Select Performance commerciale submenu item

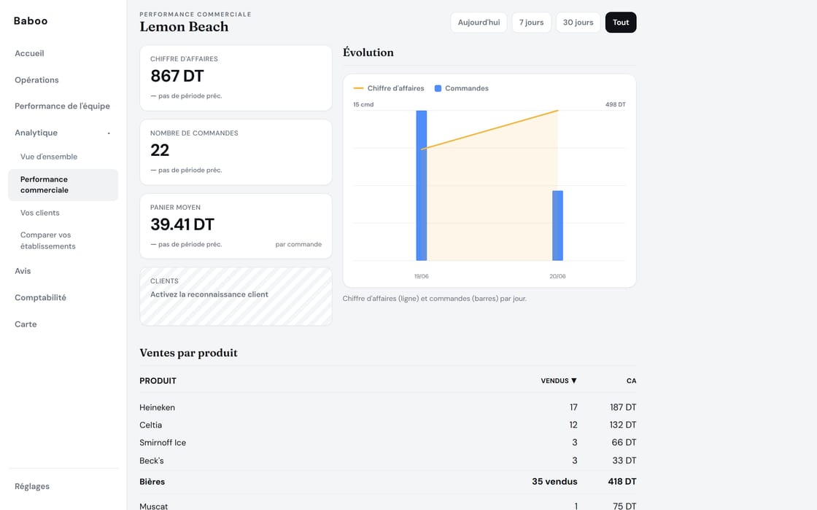[63, 185]
